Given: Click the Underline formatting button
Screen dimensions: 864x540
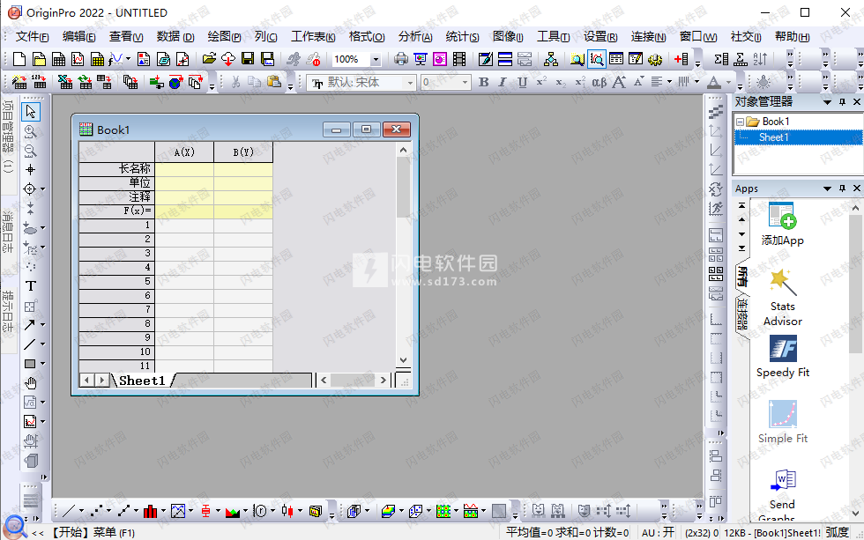Looking at the screenshot, I should [522, 82].
